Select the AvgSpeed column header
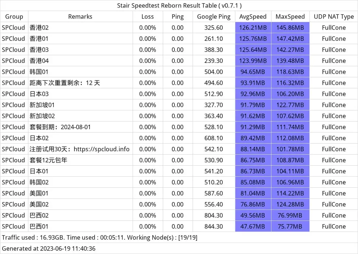The image size is (358, 254). [x=253, y=17]
